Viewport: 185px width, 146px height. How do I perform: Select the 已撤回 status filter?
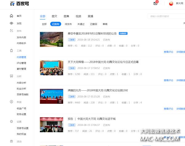pos(93,24)
